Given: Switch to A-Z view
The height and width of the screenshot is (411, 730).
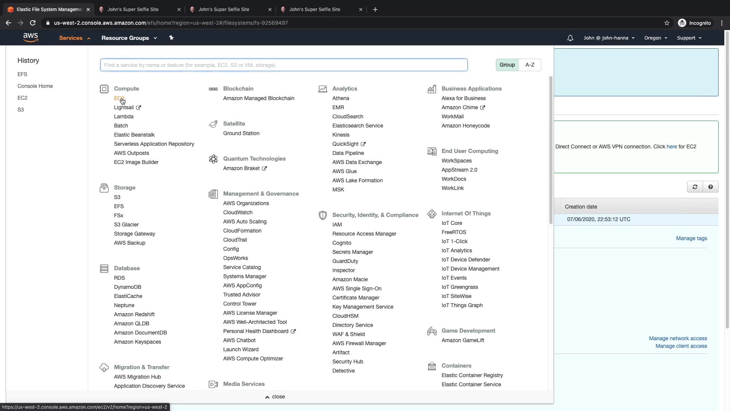Looking at the screenshot, I should click(x=530, y=65).
